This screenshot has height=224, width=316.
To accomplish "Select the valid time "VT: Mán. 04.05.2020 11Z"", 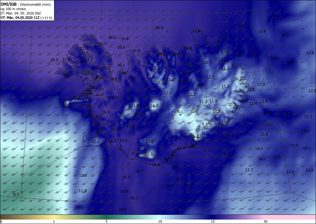I will [x=20, y=18].
